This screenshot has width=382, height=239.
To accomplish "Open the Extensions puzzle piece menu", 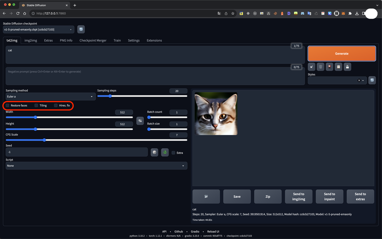I will 350,13.
